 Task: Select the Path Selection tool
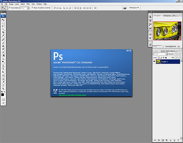pos(3,72)
